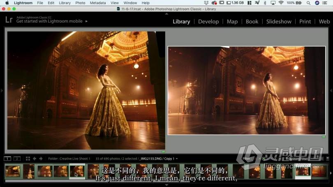Select the highlighted fifth filmstrip thumbnail under cursor

[77, 171]
